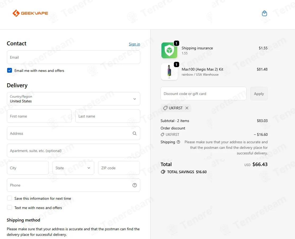Click the Apply discount button
Screen dimensions: 295x239
[x=259, y=94]
